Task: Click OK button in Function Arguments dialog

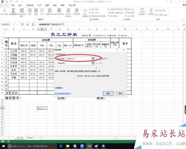Action: (x=108, y=93)
